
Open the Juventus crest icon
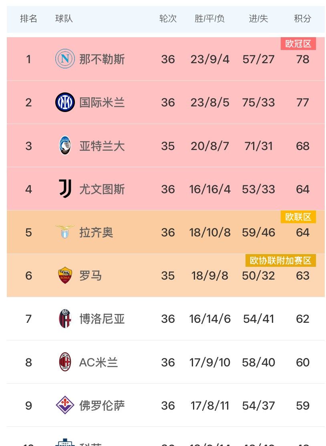click(65, 189)
